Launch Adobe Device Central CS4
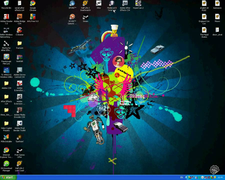The image size is (225, 180). click(x=19, y=70)
